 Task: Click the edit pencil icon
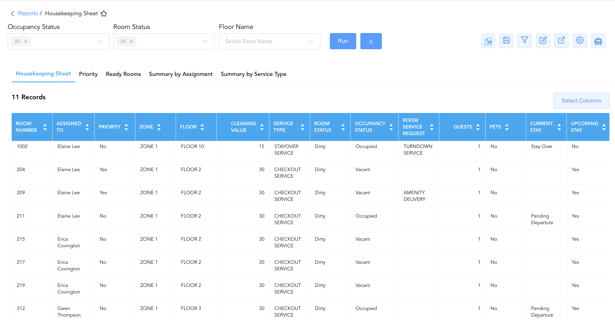point(543,41)
